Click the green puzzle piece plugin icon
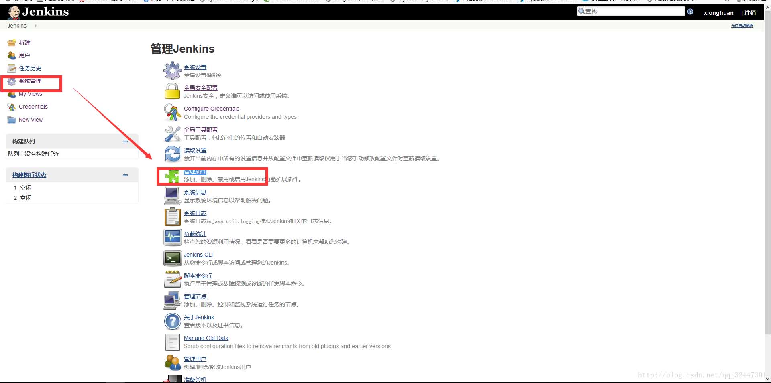Screen dimensions: 771x383 (172, 176)
